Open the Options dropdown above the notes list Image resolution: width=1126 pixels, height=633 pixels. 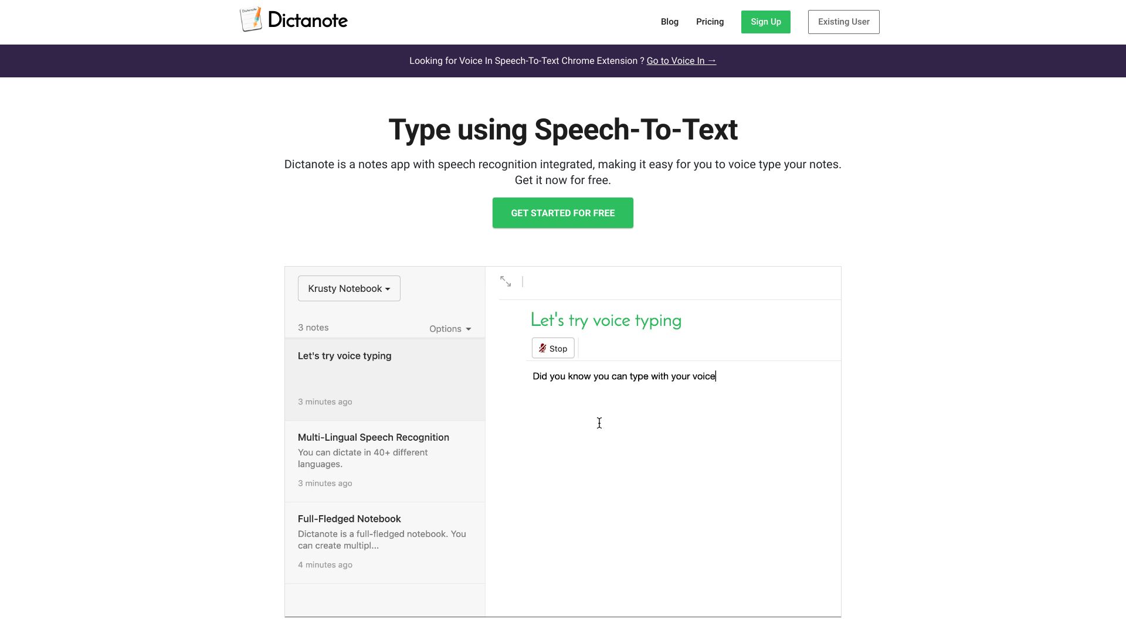449,329
